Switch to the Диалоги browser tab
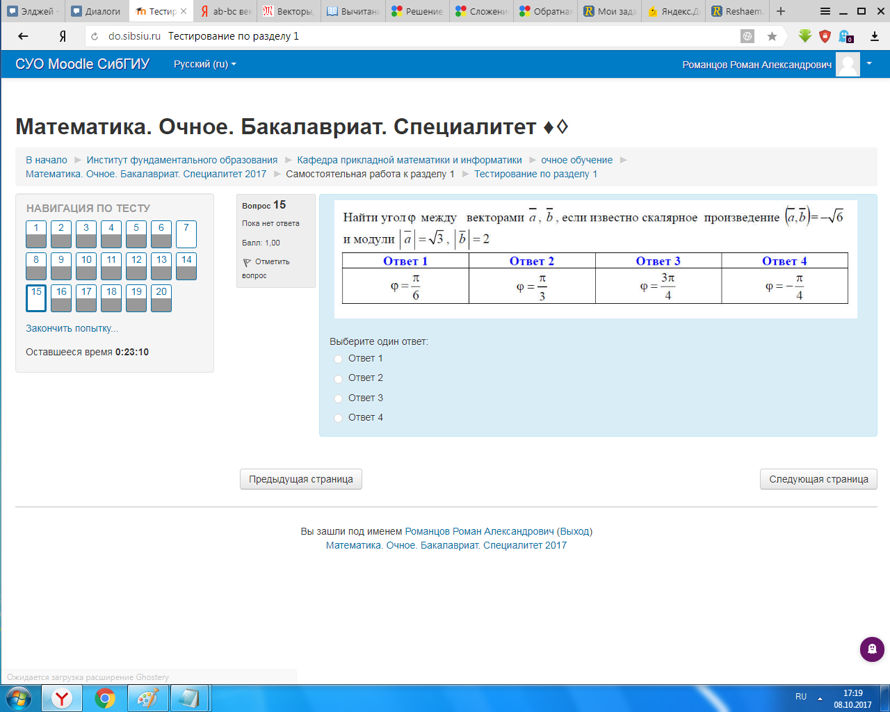The image size is (890, 712). [x=96, y=11]
